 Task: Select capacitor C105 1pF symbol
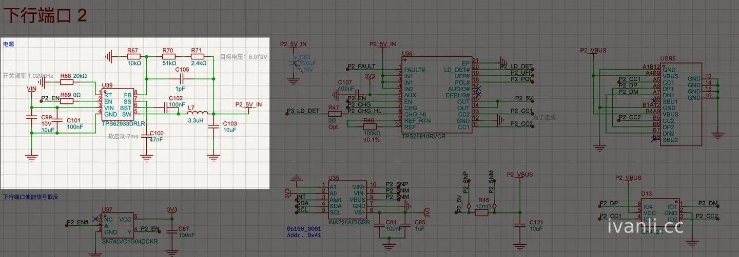181,78
